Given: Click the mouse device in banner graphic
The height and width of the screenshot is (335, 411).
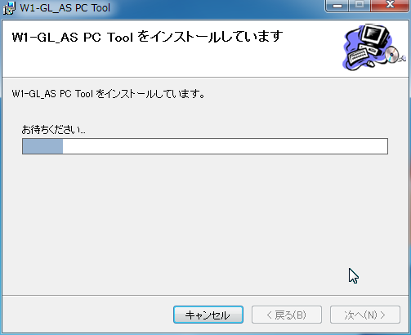Looking at the screenshot, I should pos(370,64).
